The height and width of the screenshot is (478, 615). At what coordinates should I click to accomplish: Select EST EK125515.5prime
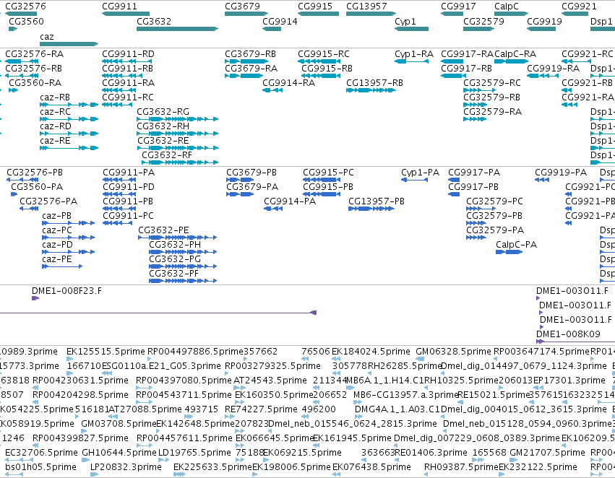pyautogui.click(x=106, y=351)
